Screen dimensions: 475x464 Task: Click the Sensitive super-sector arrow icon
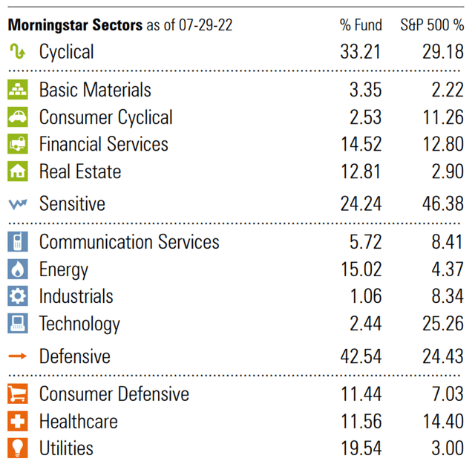tap(18, 204)
